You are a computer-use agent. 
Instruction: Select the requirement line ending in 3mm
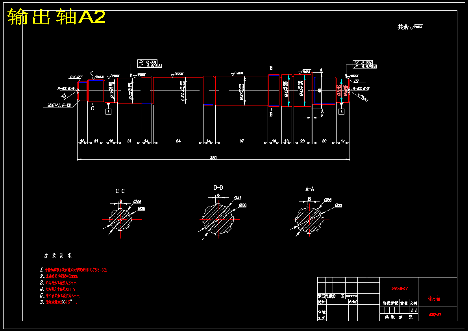point(59,283)
